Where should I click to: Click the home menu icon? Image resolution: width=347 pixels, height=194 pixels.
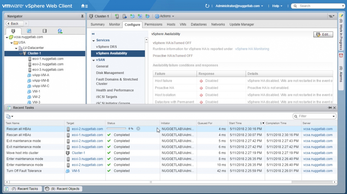click(x=84, y=6)
